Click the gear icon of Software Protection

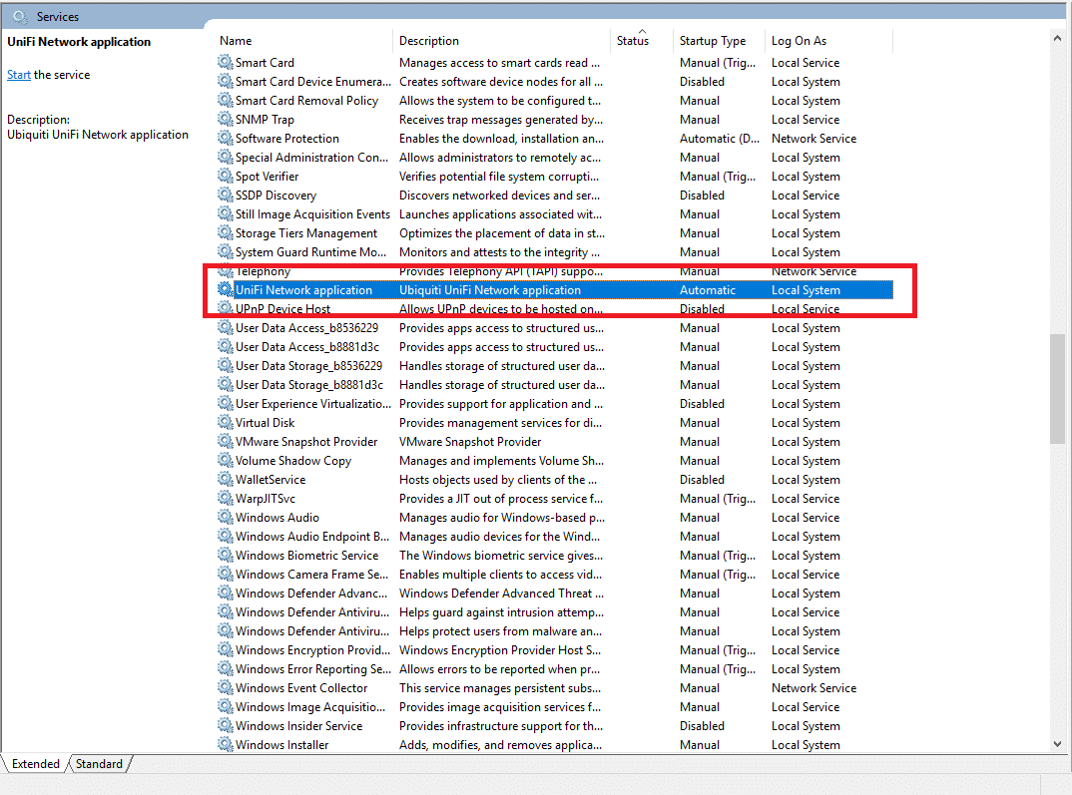(x=225, y=138)
